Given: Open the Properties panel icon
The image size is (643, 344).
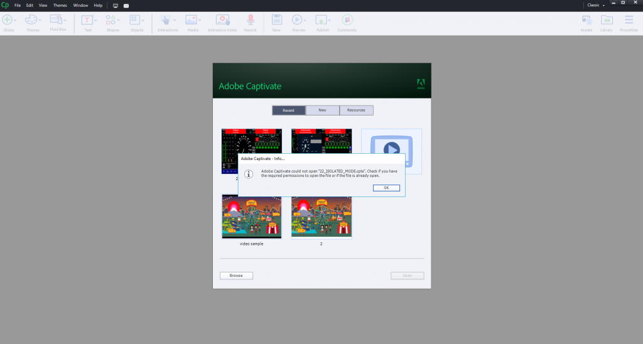Looking at the screenshot, I should [x=629, y=21].
